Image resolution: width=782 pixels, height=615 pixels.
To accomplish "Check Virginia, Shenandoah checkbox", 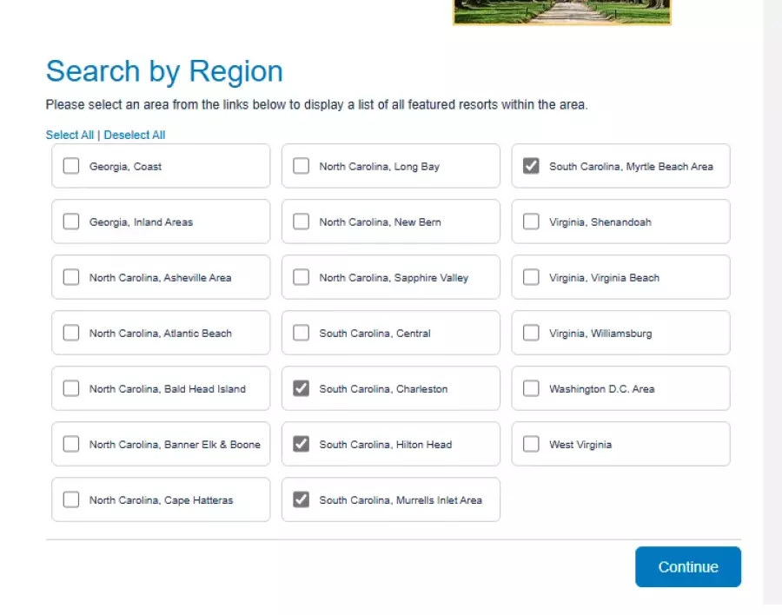I will [x=531, y=222].
